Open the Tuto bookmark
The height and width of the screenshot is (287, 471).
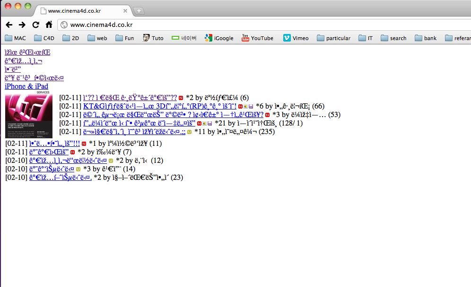tap(153, 38)
